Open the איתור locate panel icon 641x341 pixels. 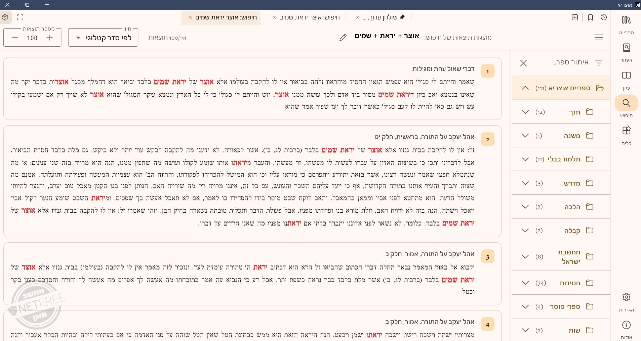pyautogui.click(x=626, y=52)
